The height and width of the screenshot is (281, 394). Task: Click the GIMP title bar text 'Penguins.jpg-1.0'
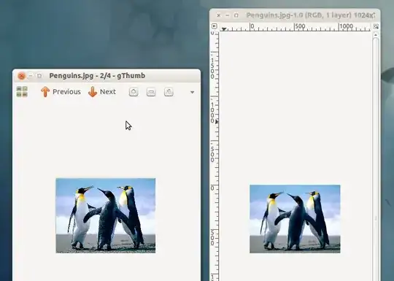point(274,15)
